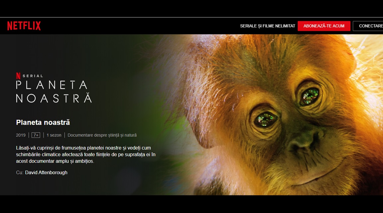
Task: Click the PLANETA NOASTRĂ stylized title logo
Action: (x=54, y=92)
